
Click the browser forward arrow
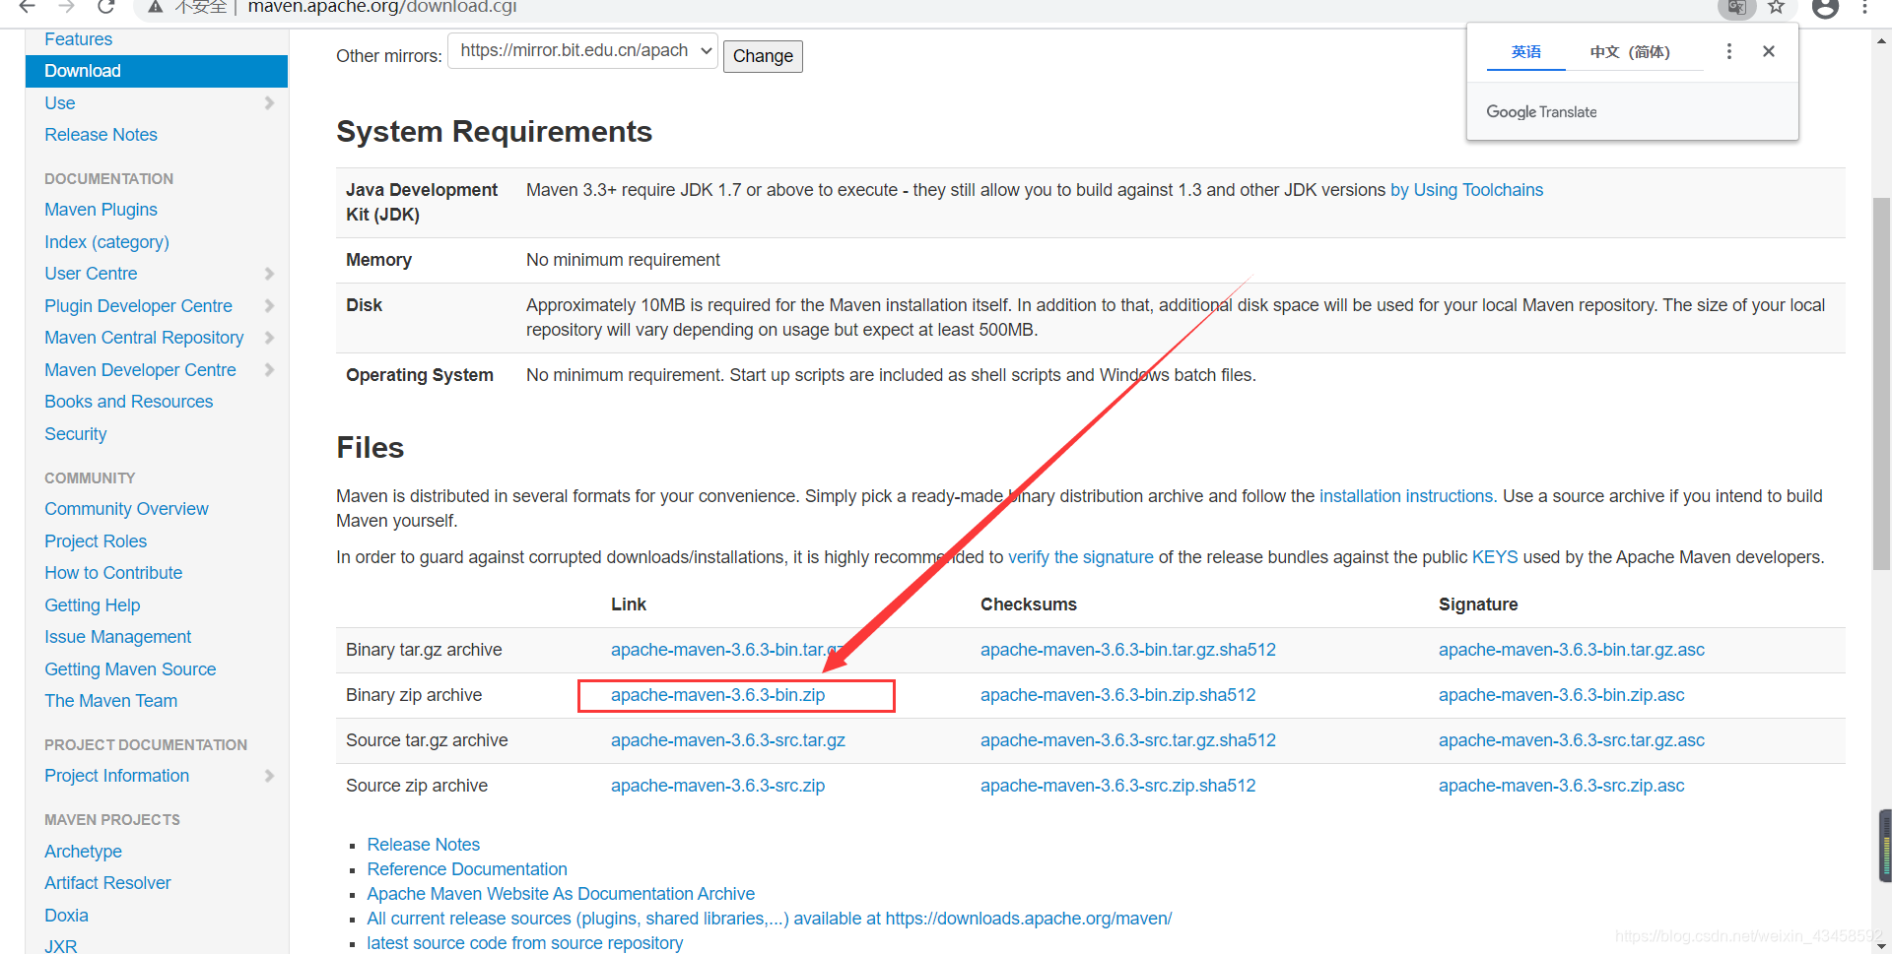tap(66, 7)
